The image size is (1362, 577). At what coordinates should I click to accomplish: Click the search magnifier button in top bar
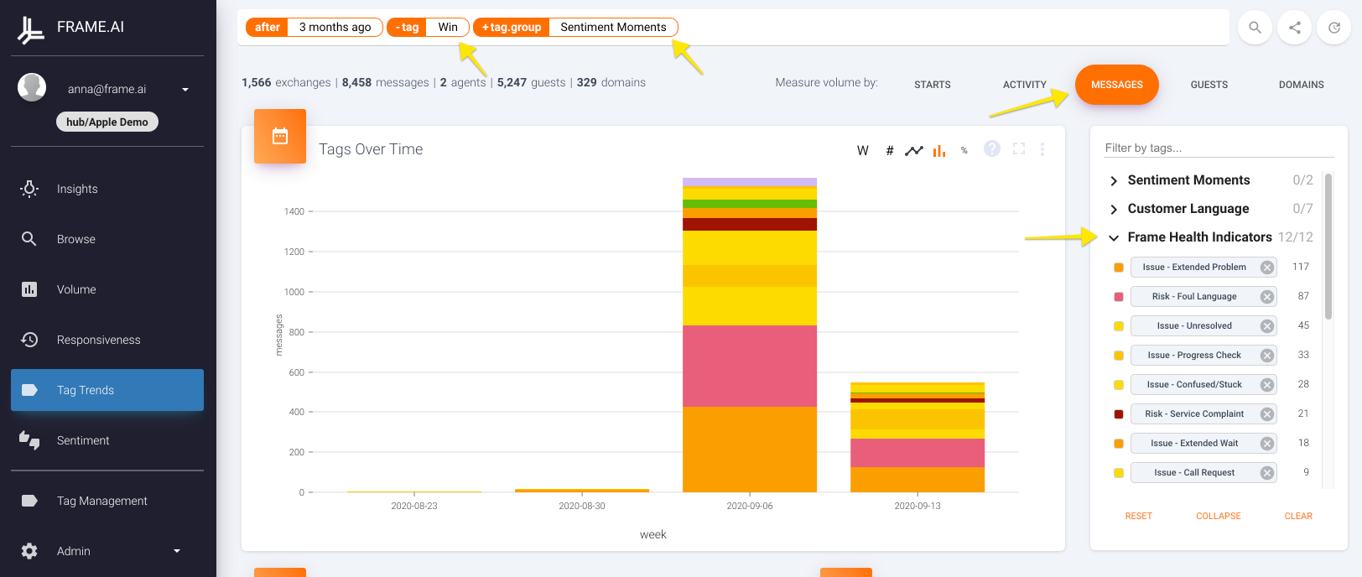(x=1255, y=28)
